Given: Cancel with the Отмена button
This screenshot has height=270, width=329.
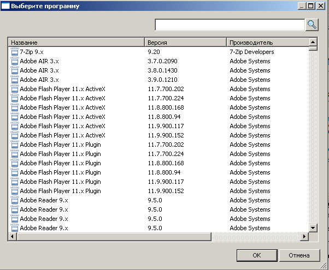Looking at the screenshot, I should point(299,255).
